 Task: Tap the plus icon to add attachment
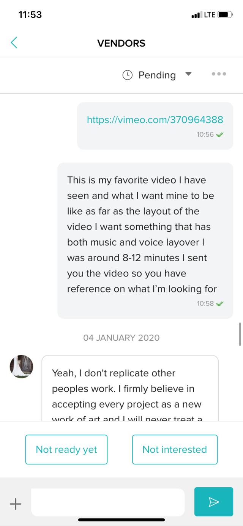[x=15, y=504]
